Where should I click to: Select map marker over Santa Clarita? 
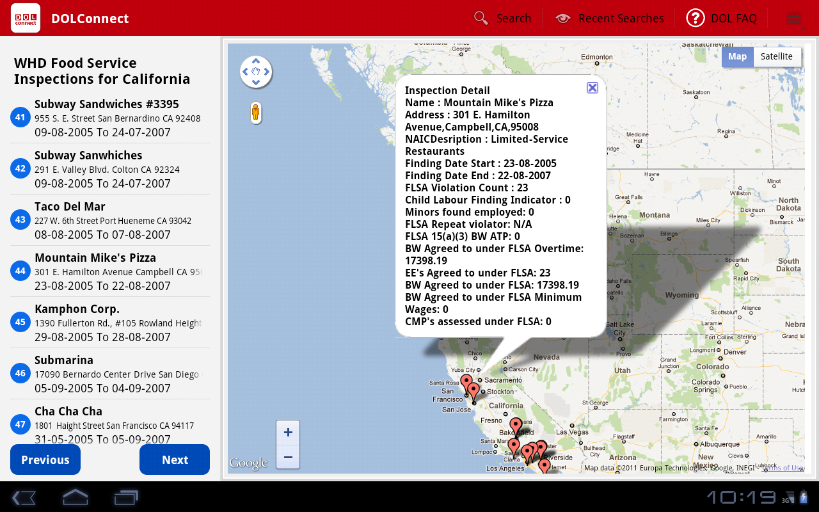[x=513, y=447]
